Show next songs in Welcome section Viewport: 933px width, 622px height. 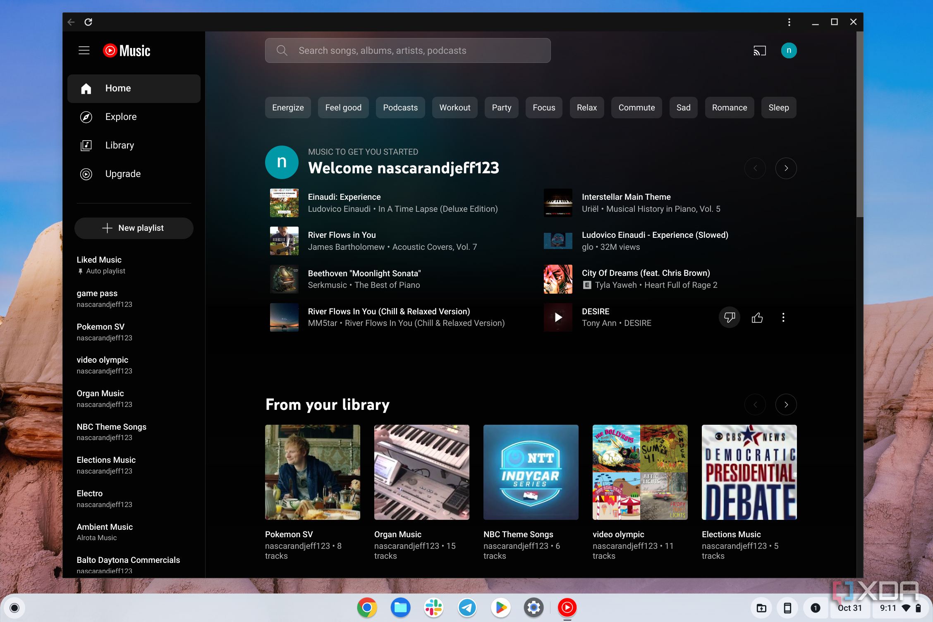(x=786, y=168)
